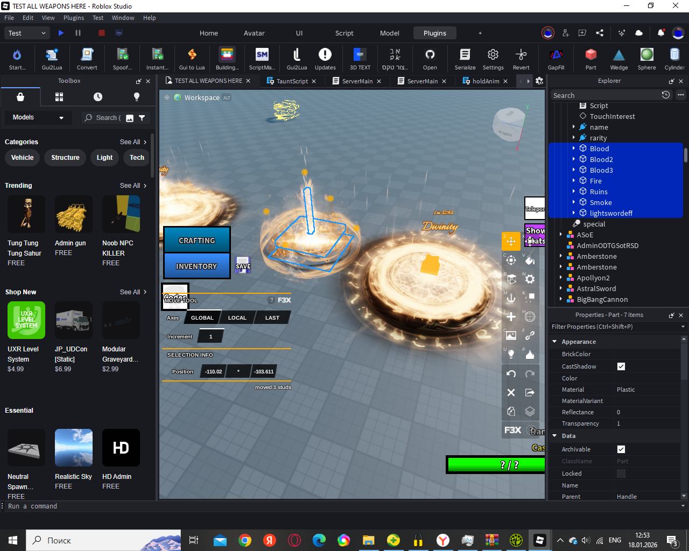Click the F3X Delete X button
Viewport: 689px width, 551px height.
tap(511, 393)
